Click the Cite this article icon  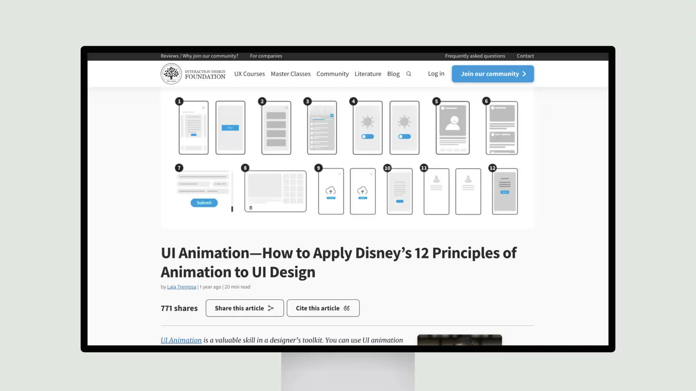point(346,308)
